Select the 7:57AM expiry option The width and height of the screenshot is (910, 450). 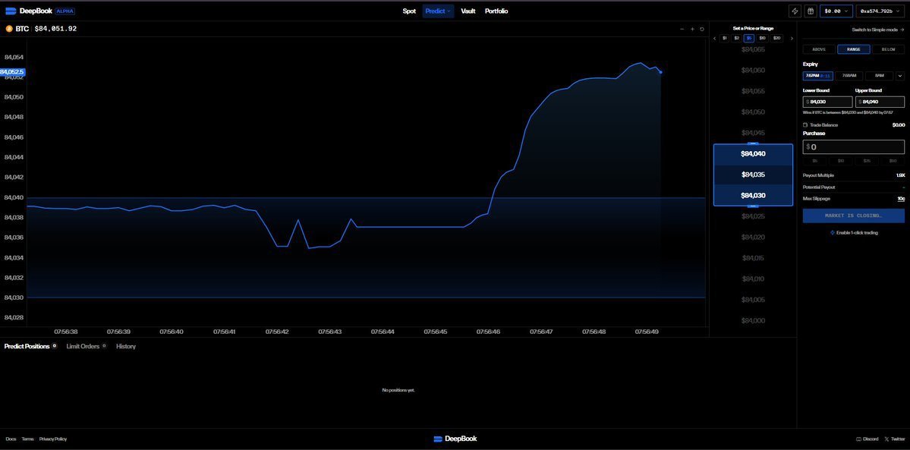pos(817,75)
